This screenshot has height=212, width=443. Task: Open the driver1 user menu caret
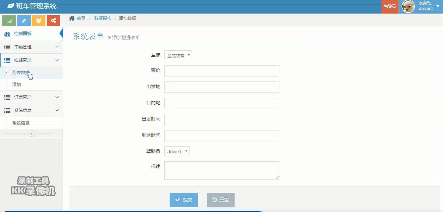point(438,6)
